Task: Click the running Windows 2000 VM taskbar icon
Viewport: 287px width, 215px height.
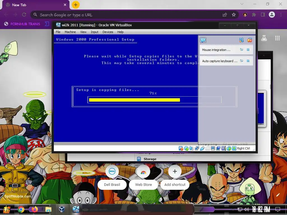Action: click(76, 209)
